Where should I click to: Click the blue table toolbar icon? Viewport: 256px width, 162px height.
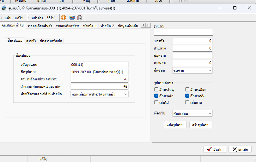(72, 18)
